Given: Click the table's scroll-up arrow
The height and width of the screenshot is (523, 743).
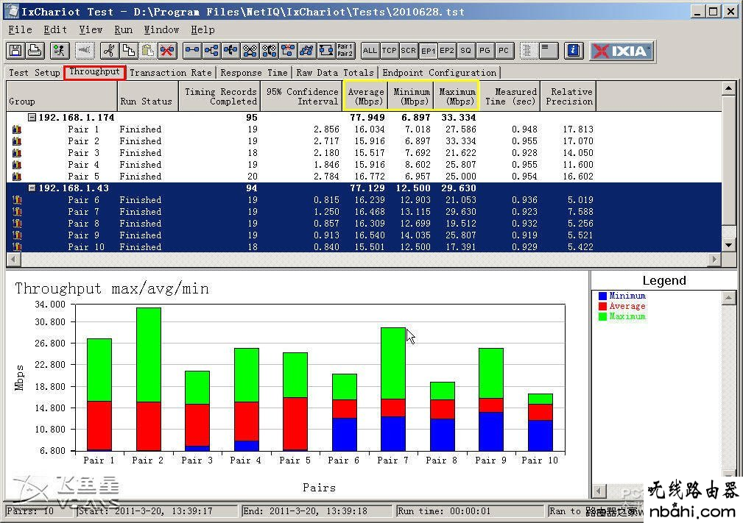Looking at the screenshot, I should (x=729, y=88).
